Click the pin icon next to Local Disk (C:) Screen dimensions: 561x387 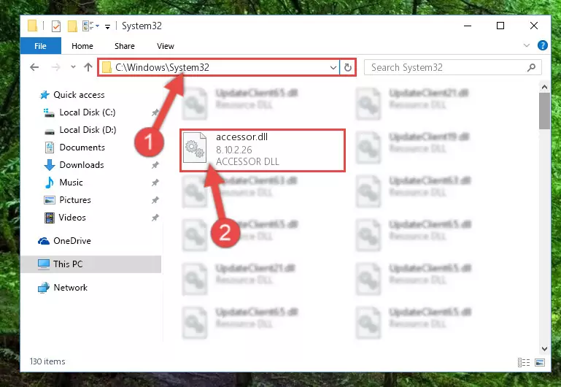point(155,112)
